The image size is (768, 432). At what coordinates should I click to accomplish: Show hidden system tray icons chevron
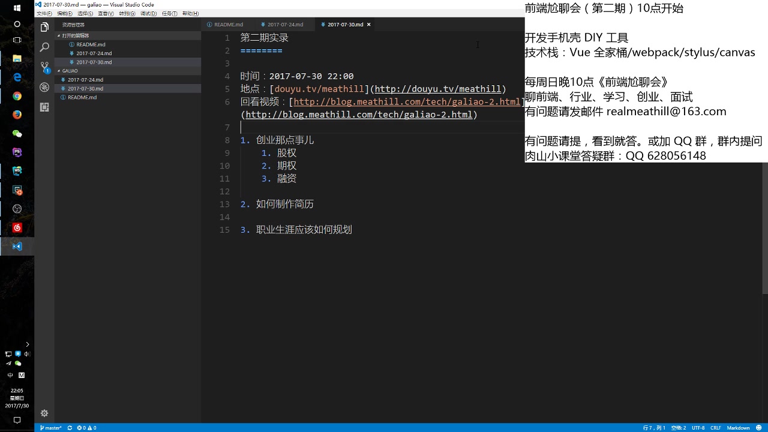pyautogui.click(x=27, y=344)
